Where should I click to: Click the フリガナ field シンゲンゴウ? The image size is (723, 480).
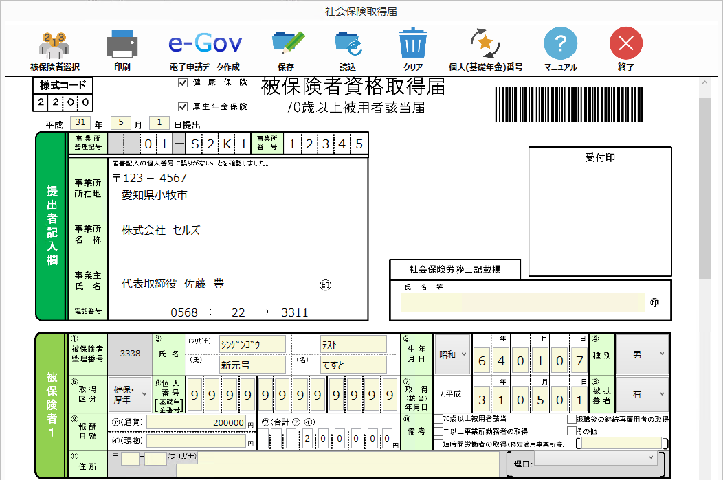click(x=252, y=345)
